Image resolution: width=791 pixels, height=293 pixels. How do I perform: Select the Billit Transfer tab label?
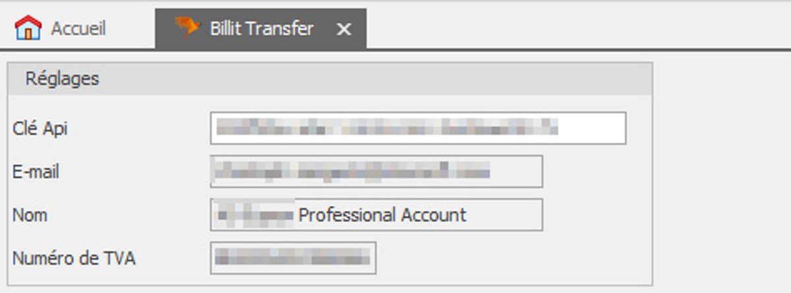[x=262, y=29]
